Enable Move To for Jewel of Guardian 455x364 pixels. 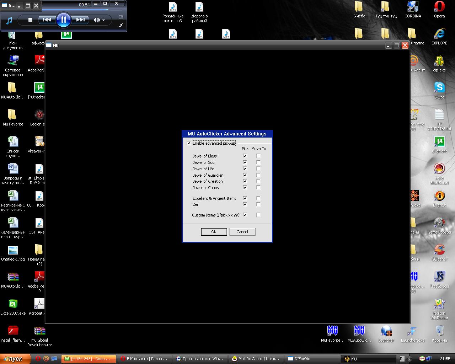click(x=258, y=175)
